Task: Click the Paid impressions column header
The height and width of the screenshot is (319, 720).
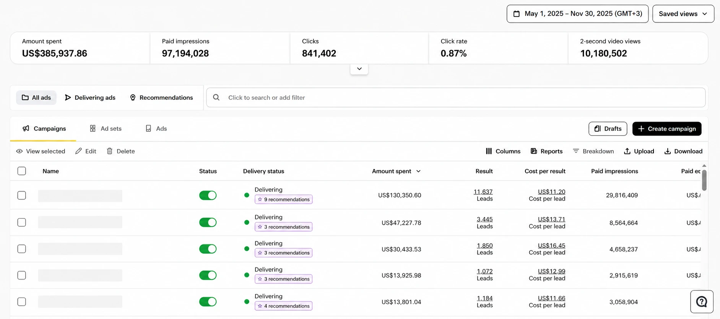Action: point(614,171)
